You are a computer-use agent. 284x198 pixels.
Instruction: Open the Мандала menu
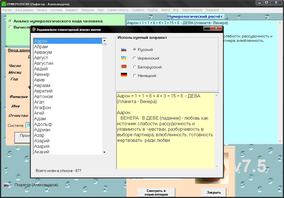(87, 10)
